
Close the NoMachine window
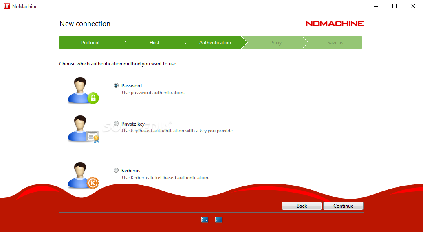pyautogui.click(x=413, y=6)
